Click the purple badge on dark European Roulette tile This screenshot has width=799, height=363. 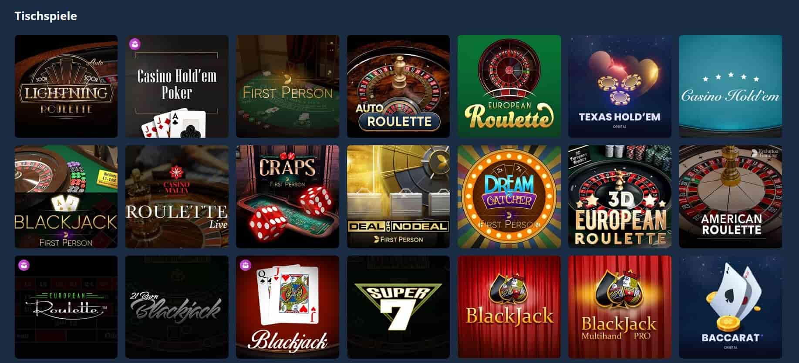click(x=24, y=265)
